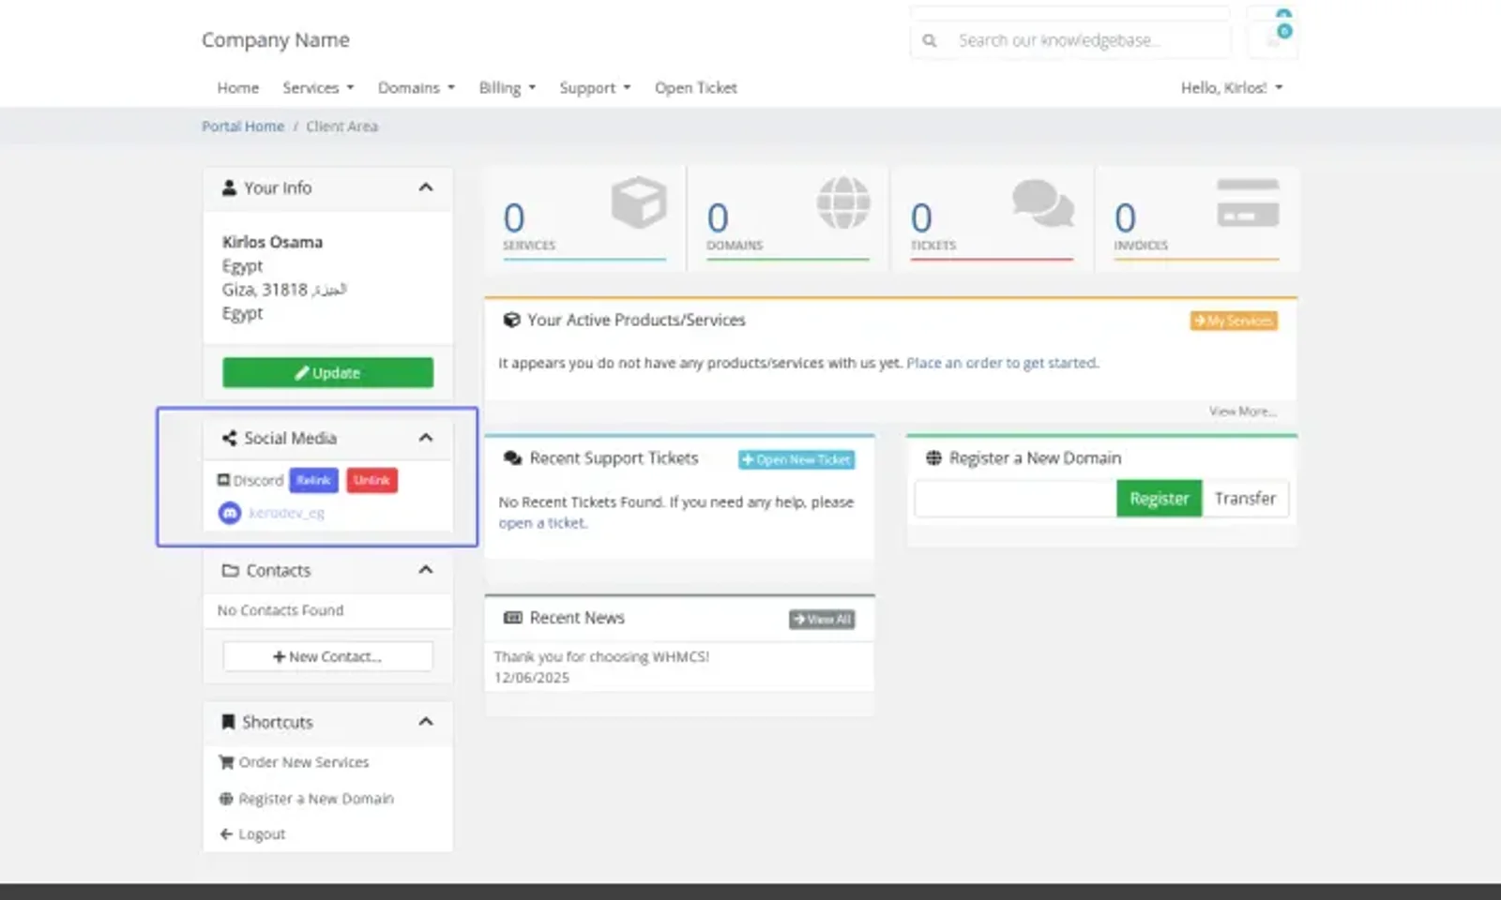Open the Services dropdown menu
1501x900 pixels.
click(318, 87)
